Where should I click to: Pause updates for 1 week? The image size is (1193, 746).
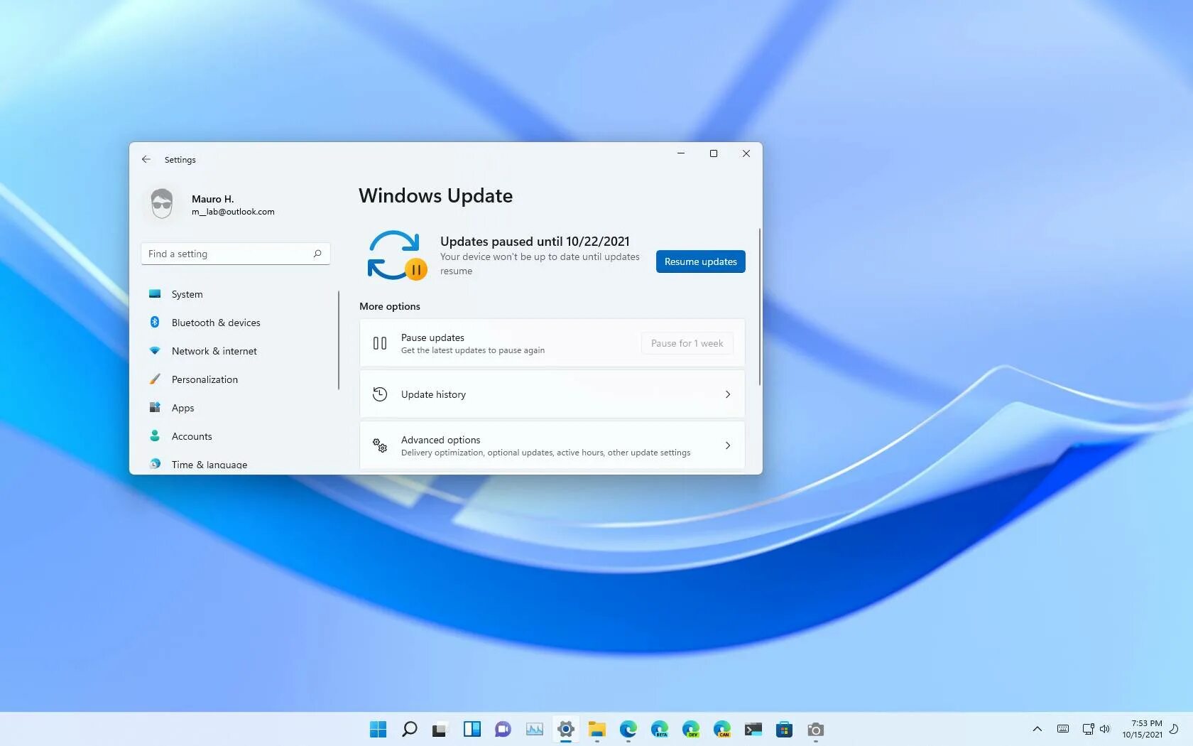(x=686, y=343)
